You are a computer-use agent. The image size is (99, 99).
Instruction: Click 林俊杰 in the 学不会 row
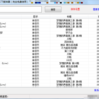(36, 33)
